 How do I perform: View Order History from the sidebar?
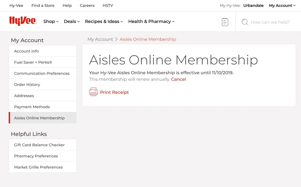tap(43, 85)
